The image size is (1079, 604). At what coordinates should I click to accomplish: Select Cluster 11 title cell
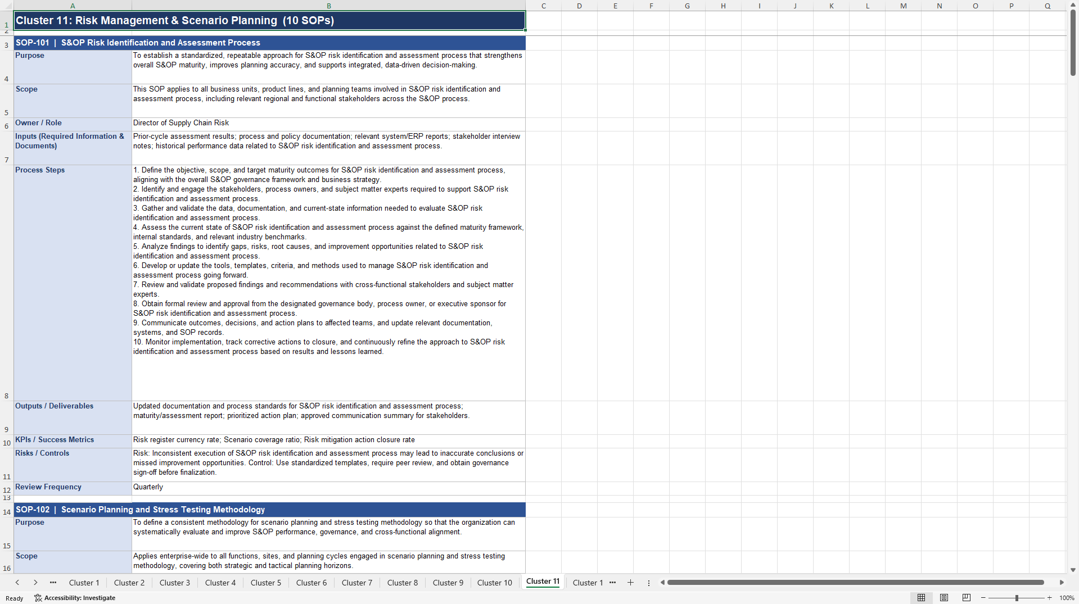(269, 21)
